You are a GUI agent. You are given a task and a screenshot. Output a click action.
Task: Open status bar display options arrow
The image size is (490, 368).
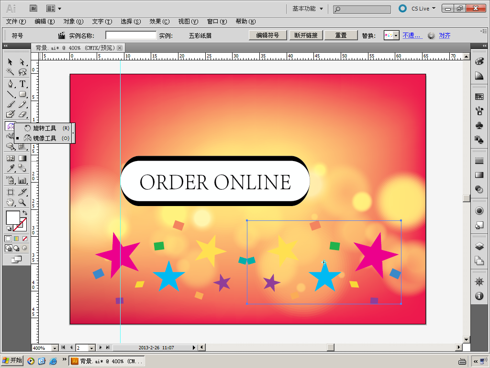pos(194,348)
